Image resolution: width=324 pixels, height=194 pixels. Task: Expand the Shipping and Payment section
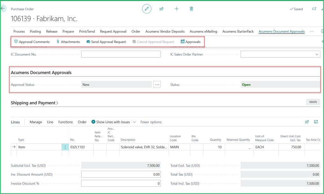tap(34, 103)
